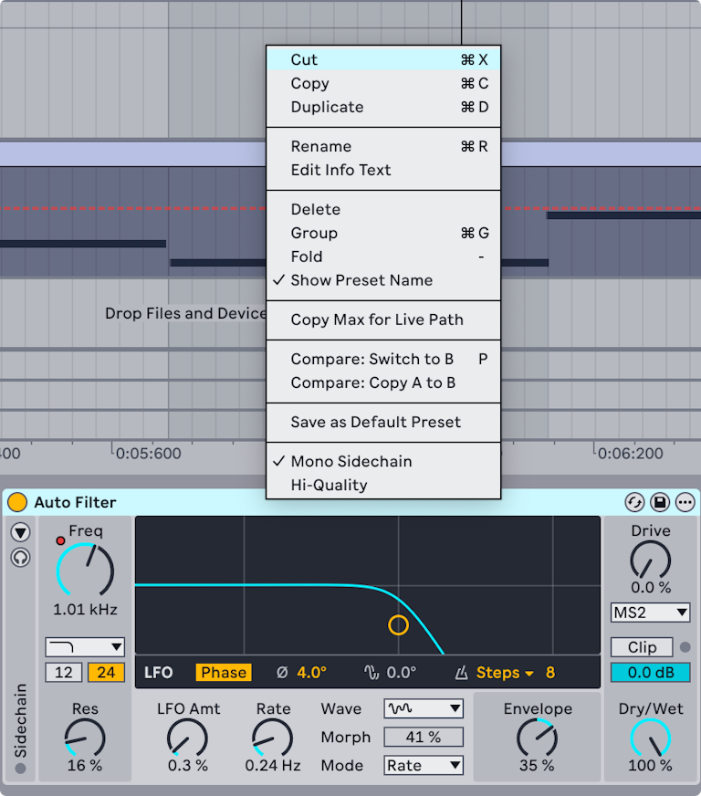Collapse the sidechain section triangle
The height and width of the screenshot is (796, 701).
[x=20, y=532]
